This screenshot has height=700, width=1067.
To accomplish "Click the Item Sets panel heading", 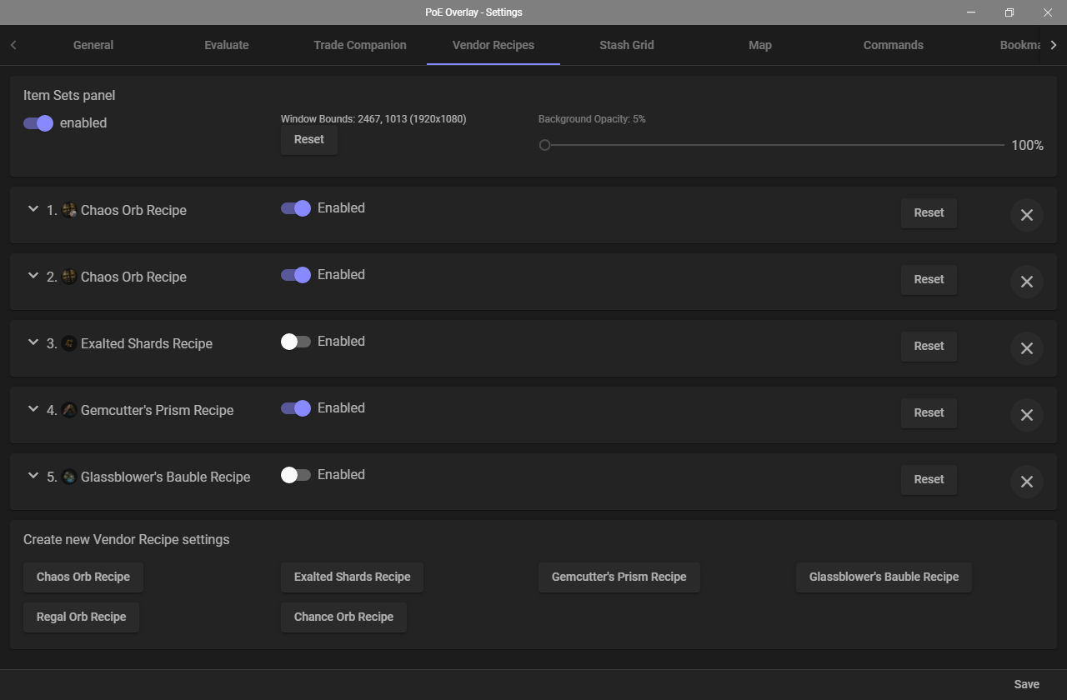I will pos(69,96).
